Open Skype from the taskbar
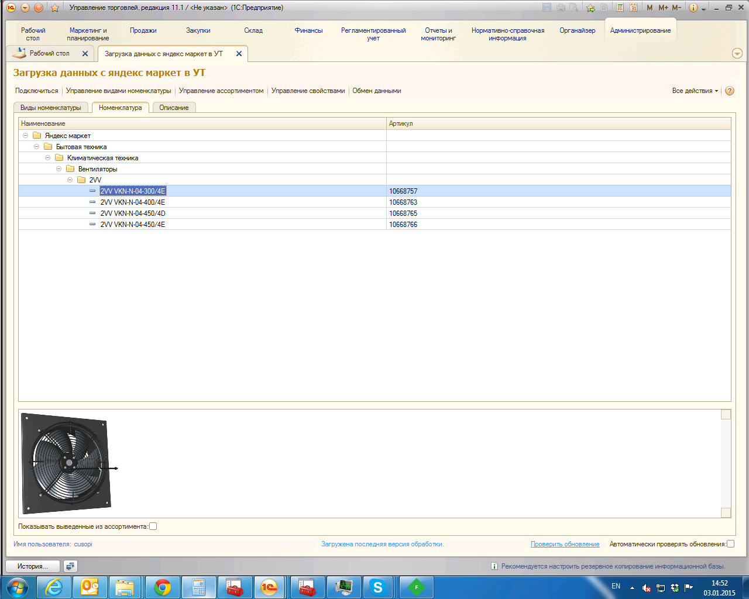Viewport: 749px width, 599px height. (x=378, y=587)
